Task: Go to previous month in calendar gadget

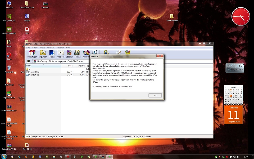Action: point(226,87)
